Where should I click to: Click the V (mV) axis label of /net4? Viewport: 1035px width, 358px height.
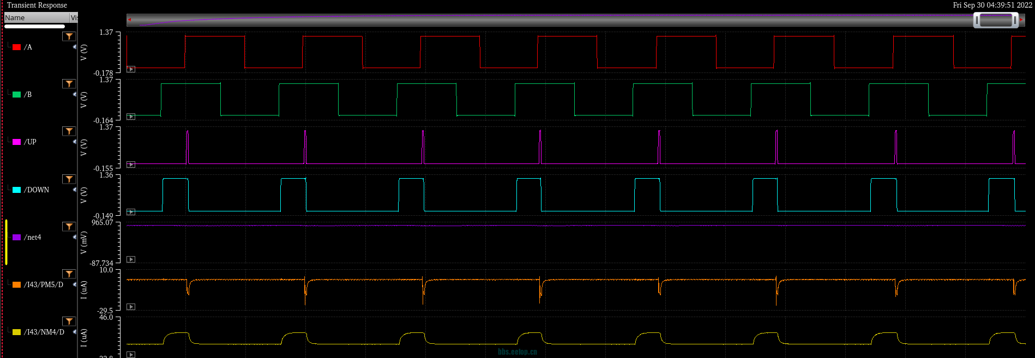(x=83, y=242)
